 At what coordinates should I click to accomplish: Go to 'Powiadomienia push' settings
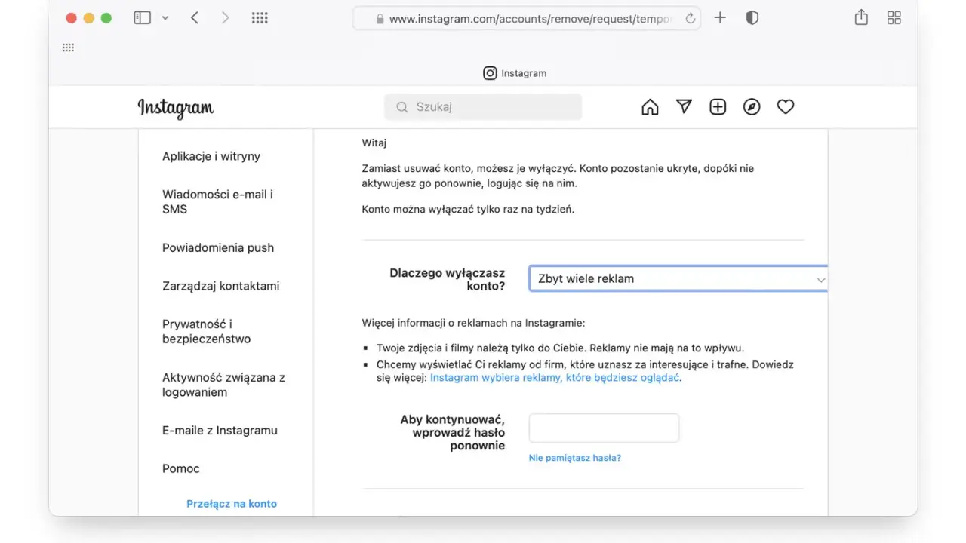click(218, 247)
